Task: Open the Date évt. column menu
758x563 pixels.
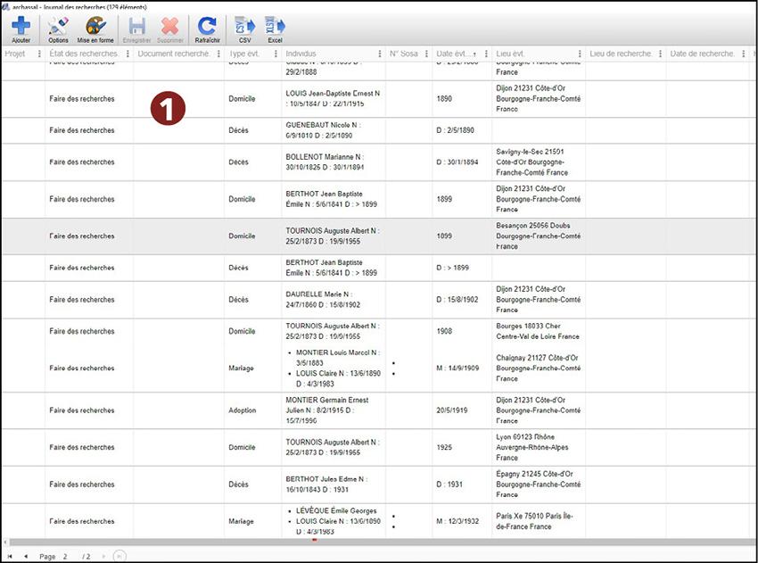Action: (x=486, y=54)
